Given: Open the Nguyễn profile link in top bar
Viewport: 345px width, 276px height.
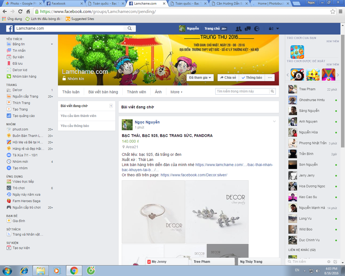Looking at the screenshot, I should (189, 29).
